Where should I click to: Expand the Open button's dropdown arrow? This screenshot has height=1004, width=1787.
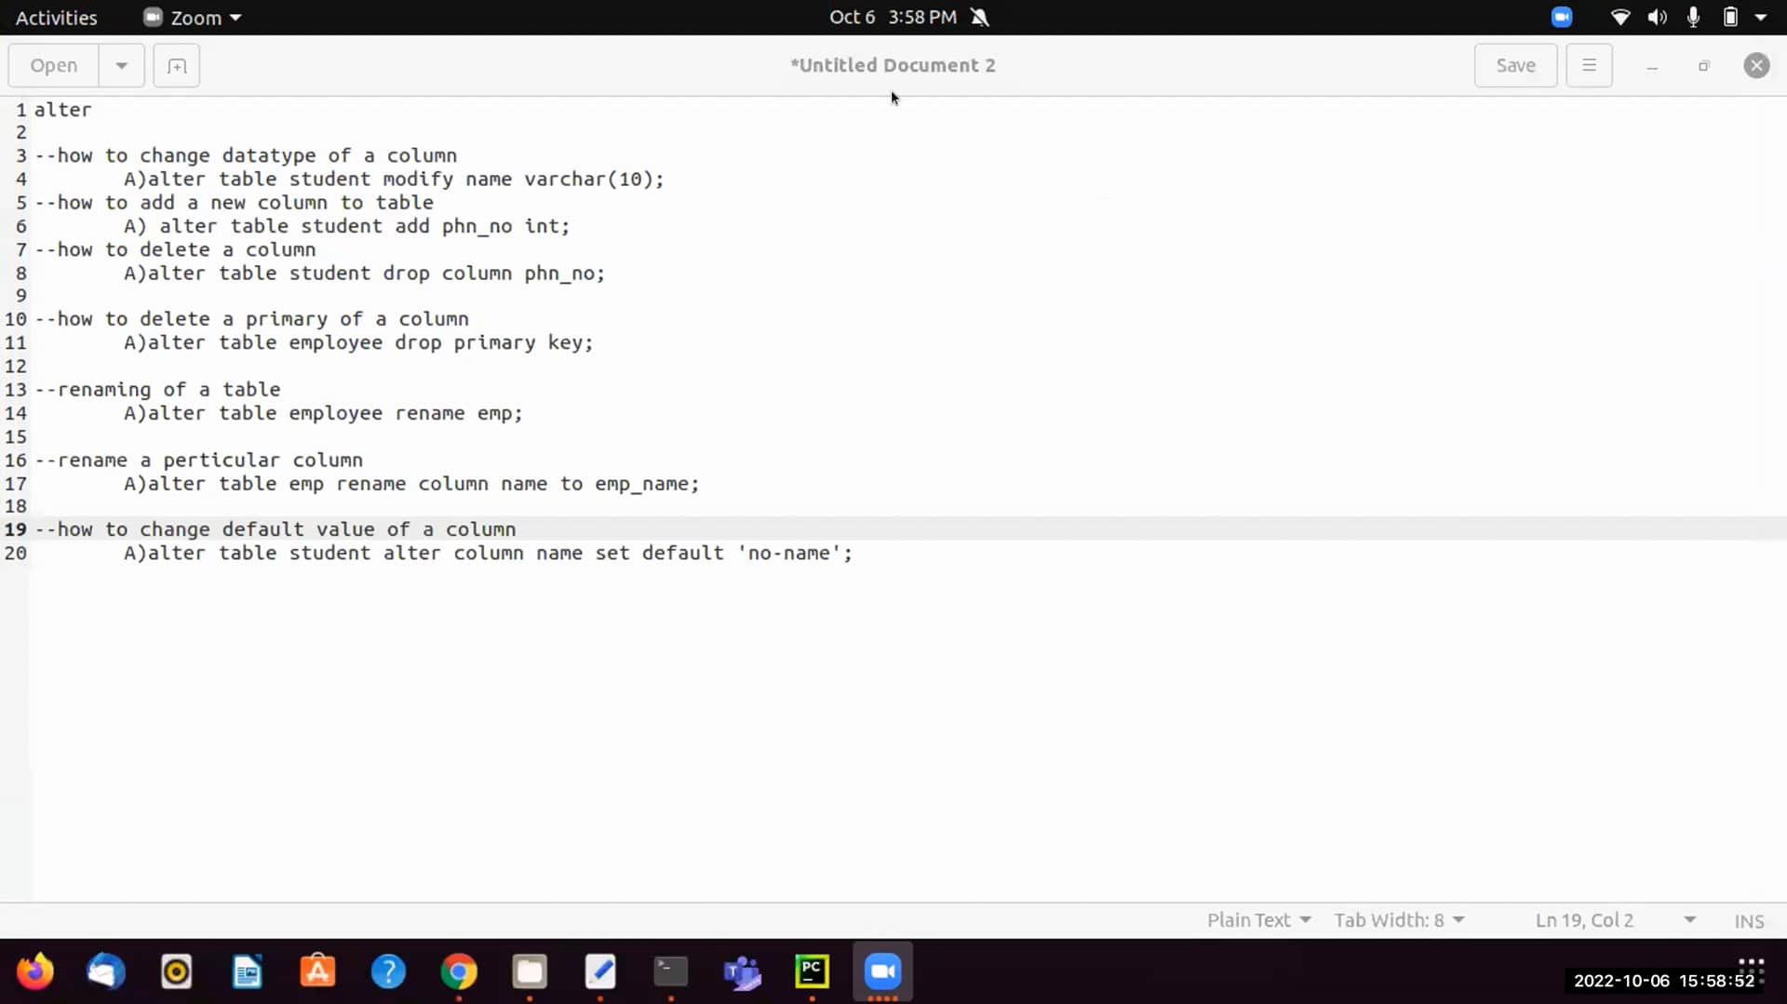click(121, 65)
